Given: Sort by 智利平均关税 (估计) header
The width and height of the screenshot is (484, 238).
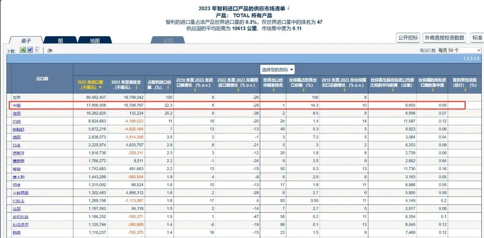Looking at the screenshot, I should point(465,82).
